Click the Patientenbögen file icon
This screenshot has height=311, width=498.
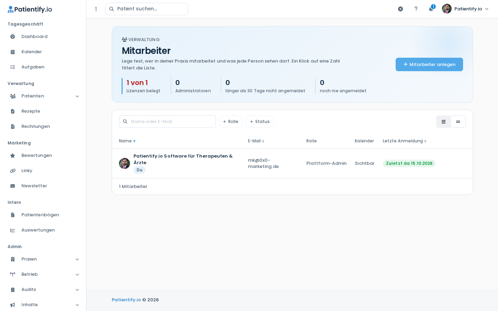(x=13, y=215)
